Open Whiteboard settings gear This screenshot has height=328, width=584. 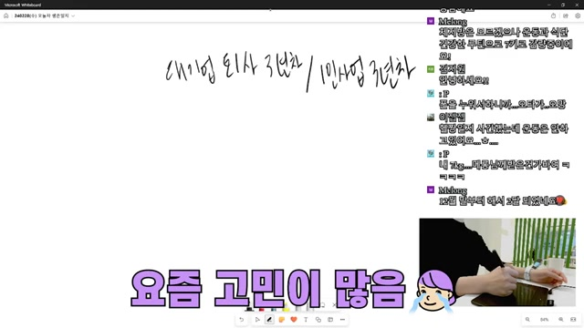578,15
